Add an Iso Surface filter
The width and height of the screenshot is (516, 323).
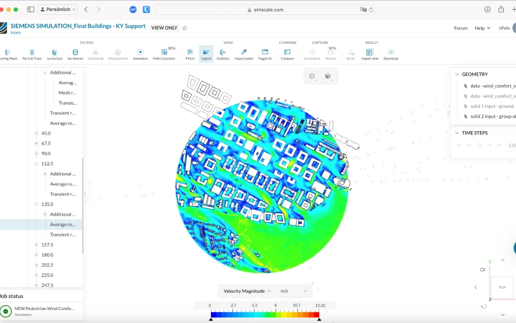(x=54, y=54)
